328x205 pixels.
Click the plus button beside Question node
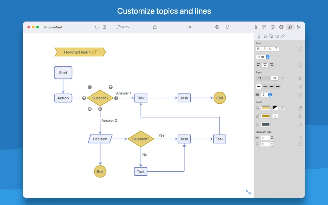pos(116,98)
